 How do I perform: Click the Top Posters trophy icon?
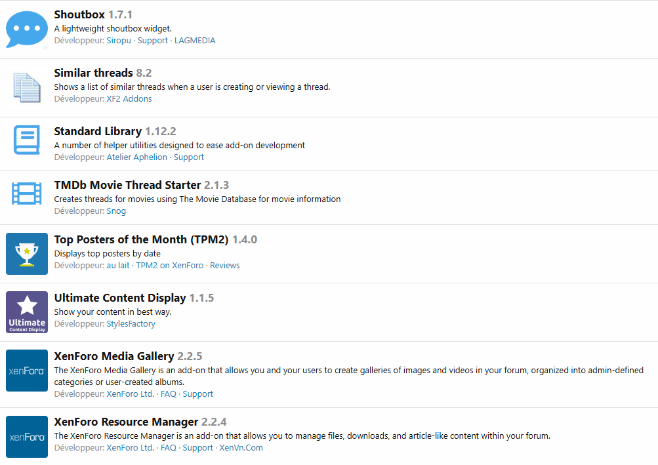pyautogui.click(x=27, y=254)
